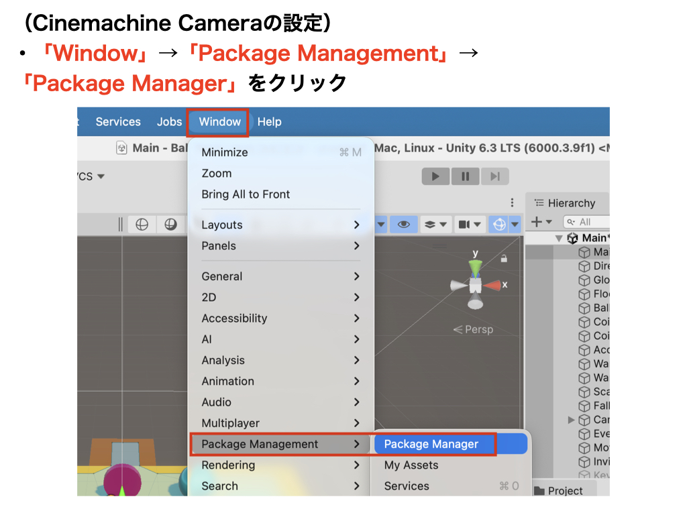Screen dimensions: 687x515
Task: Click the Pause button
Action: [x=465, y=176]
